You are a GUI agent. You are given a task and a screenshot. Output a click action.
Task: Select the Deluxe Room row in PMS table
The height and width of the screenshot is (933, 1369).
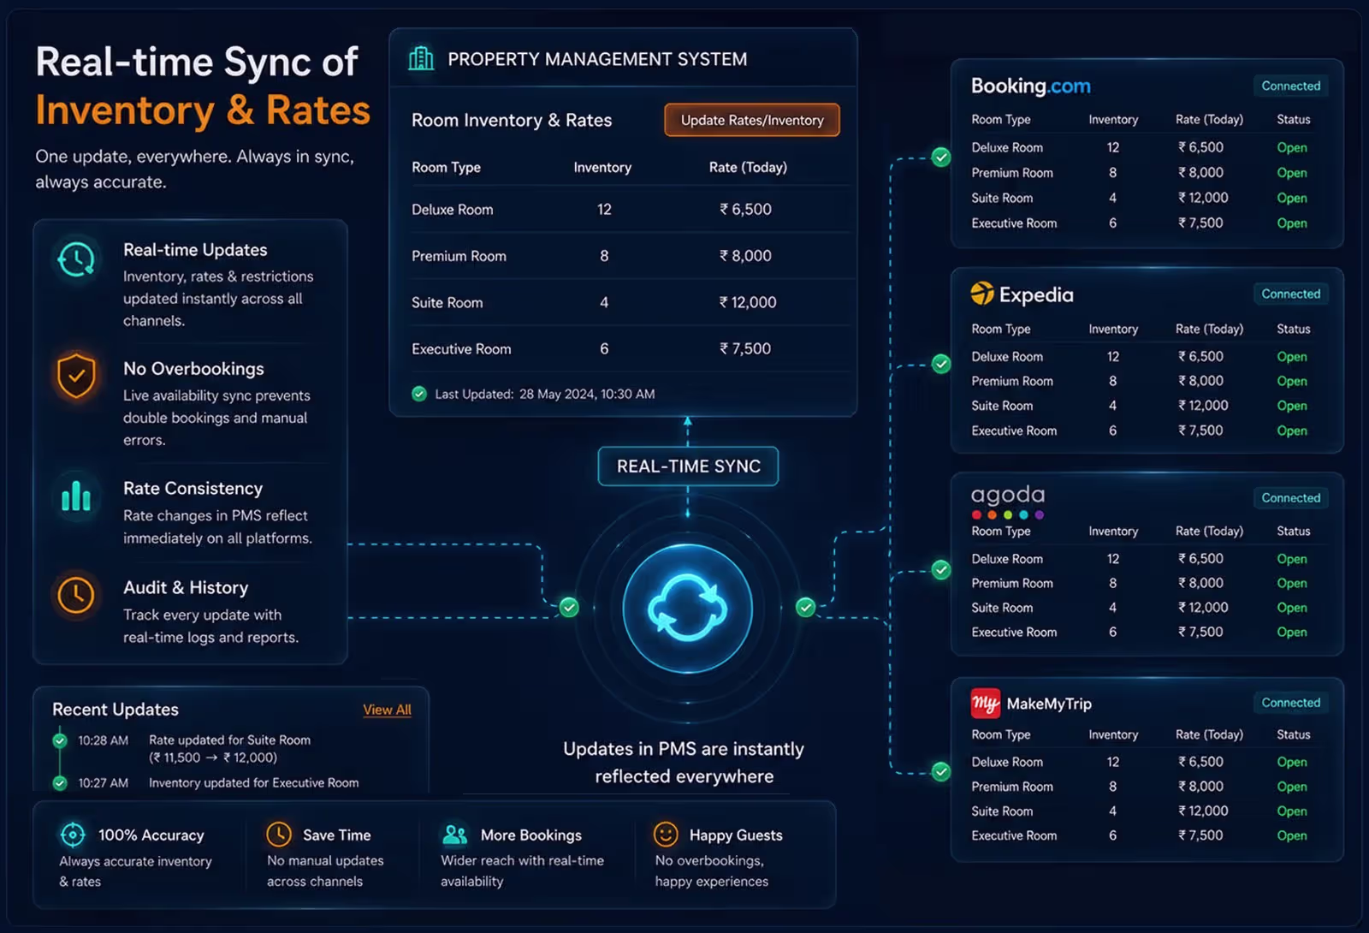(630, 210)
